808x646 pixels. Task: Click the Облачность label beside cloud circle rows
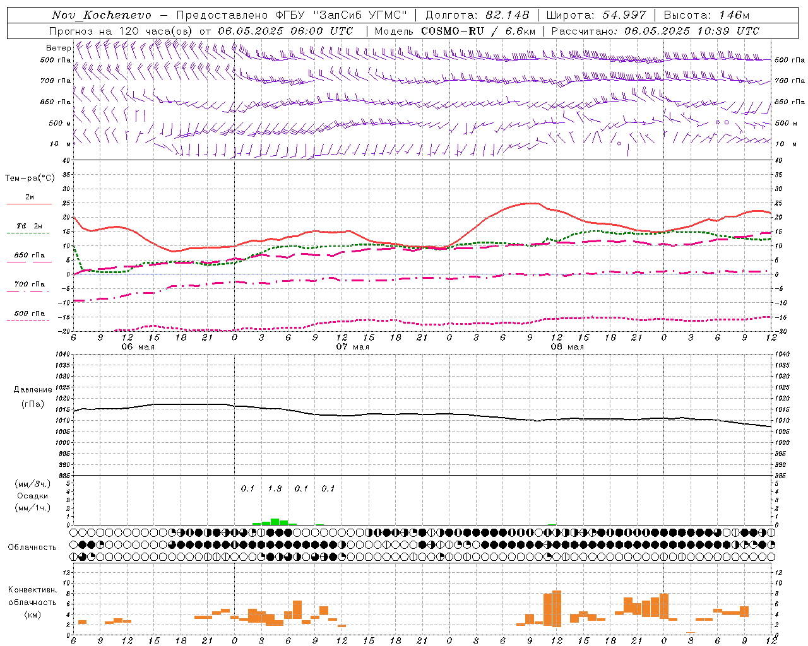click(32, 548)
